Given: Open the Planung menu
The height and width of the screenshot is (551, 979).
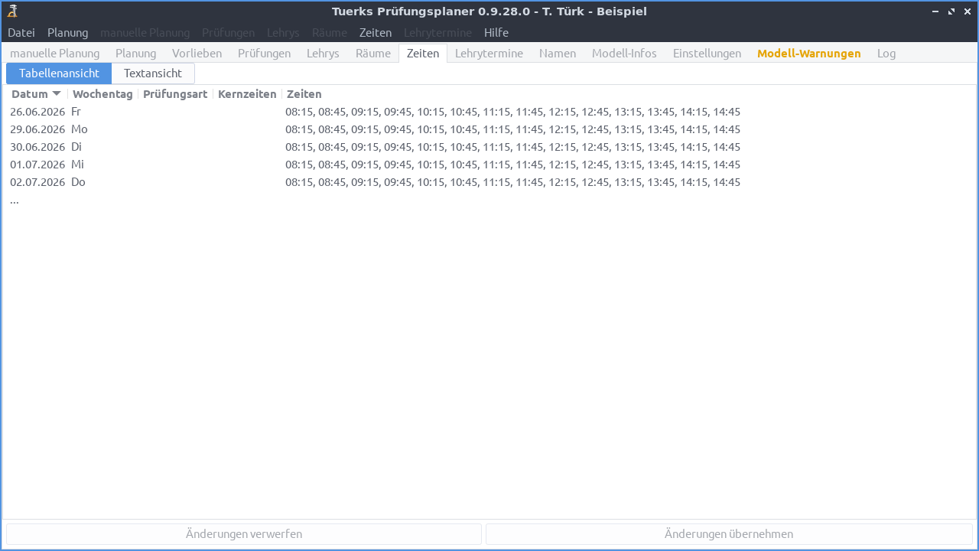Looking at the screenshot, I should (x=67, y=33).
